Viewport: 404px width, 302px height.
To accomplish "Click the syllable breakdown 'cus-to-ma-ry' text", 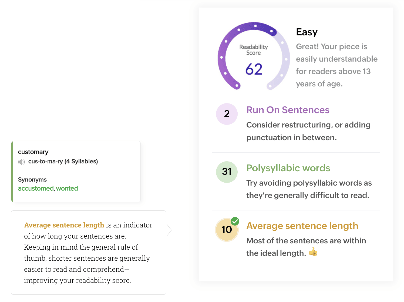I will [x=45, y=162].
